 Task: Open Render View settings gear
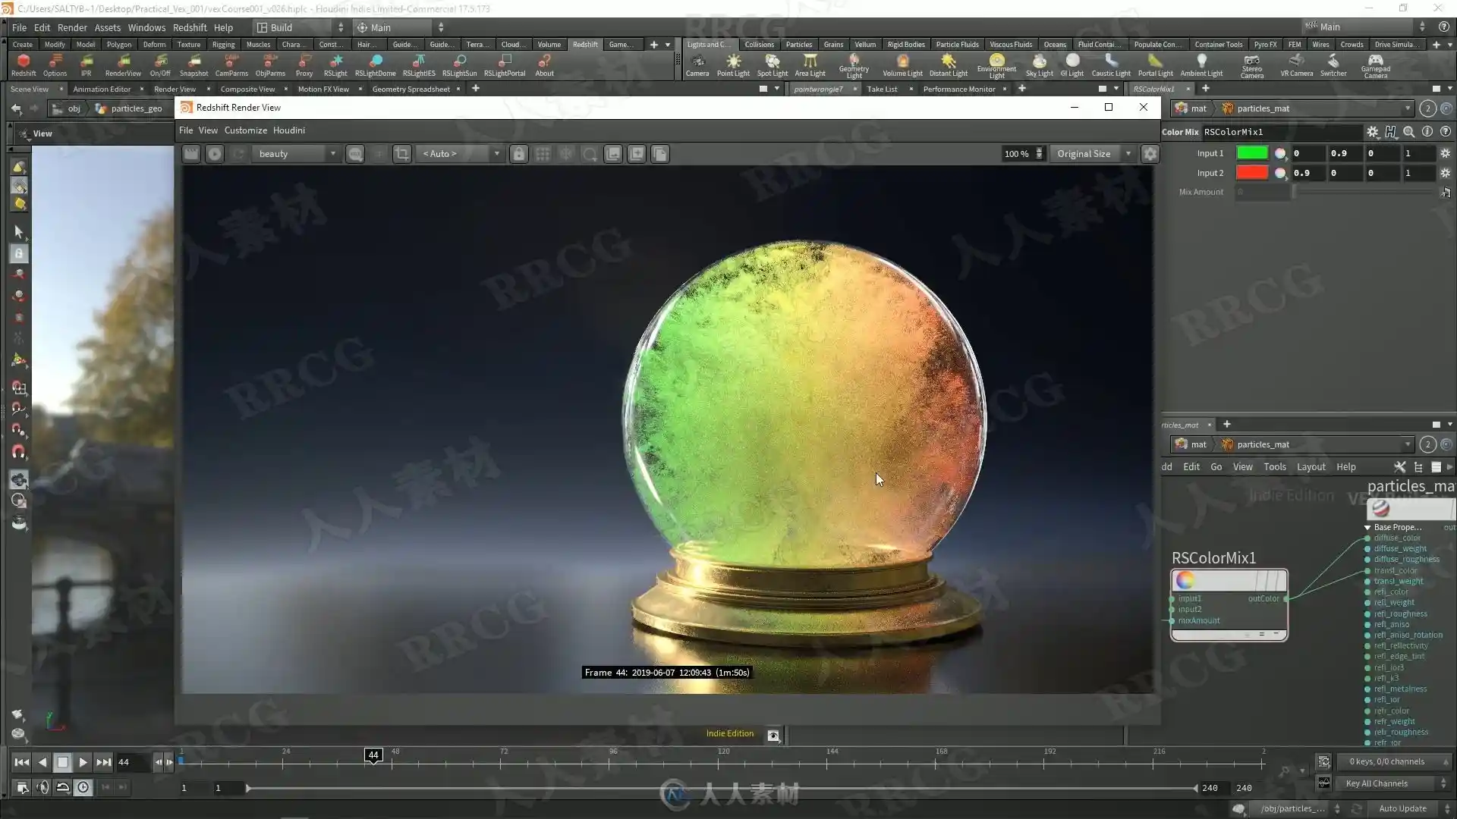coord(1150,154)
